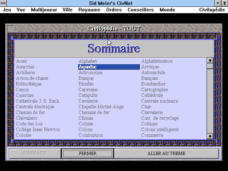Select the Artillerie entry
228x171 pixels.
25,72
